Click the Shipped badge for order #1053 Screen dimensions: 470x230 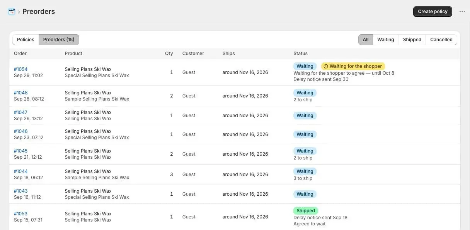pos(306,211)
